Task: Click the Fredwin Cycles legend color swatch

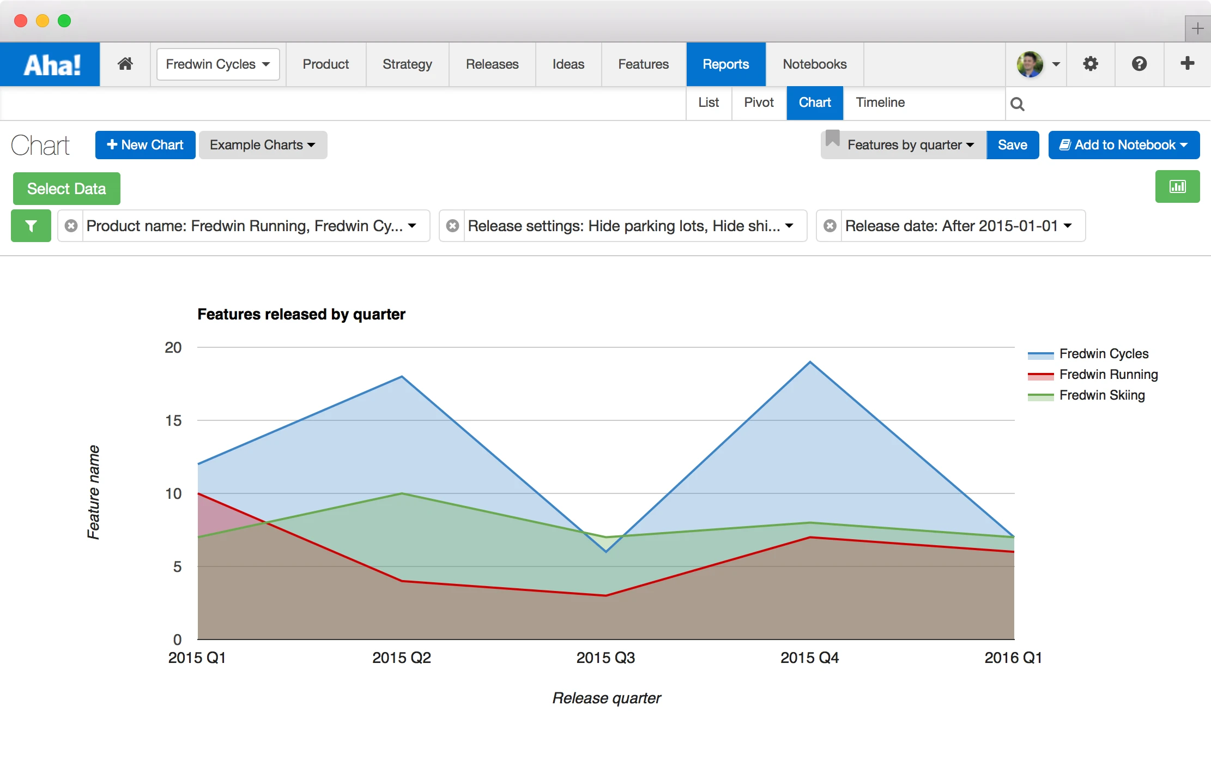Action: (x=1040, y=355)
